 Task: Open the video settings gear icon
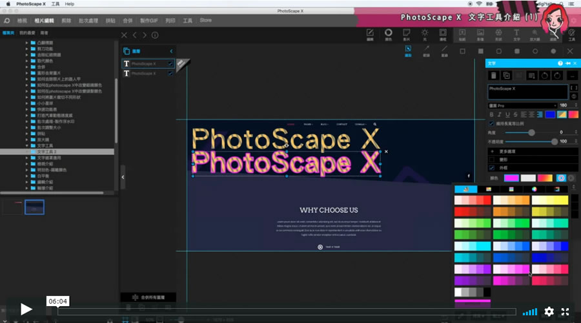(549, 311)
